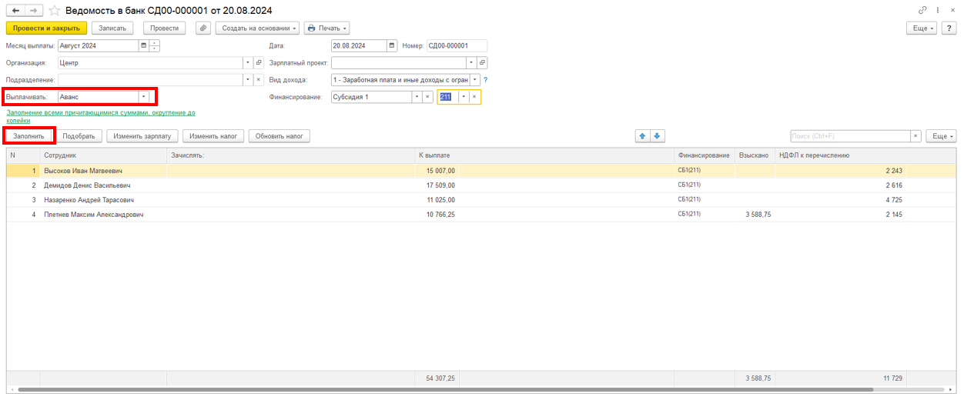Open the three-dot window options menu
The height and width of the screenshot is (400, 964).
(937, 10)
